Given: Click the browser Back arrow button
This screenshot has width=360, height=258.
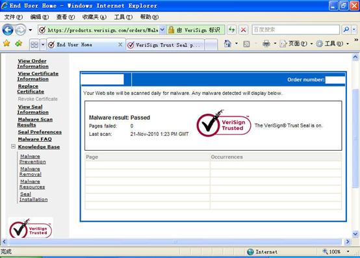Looking at the screenshot, I should tap(8, 30).
